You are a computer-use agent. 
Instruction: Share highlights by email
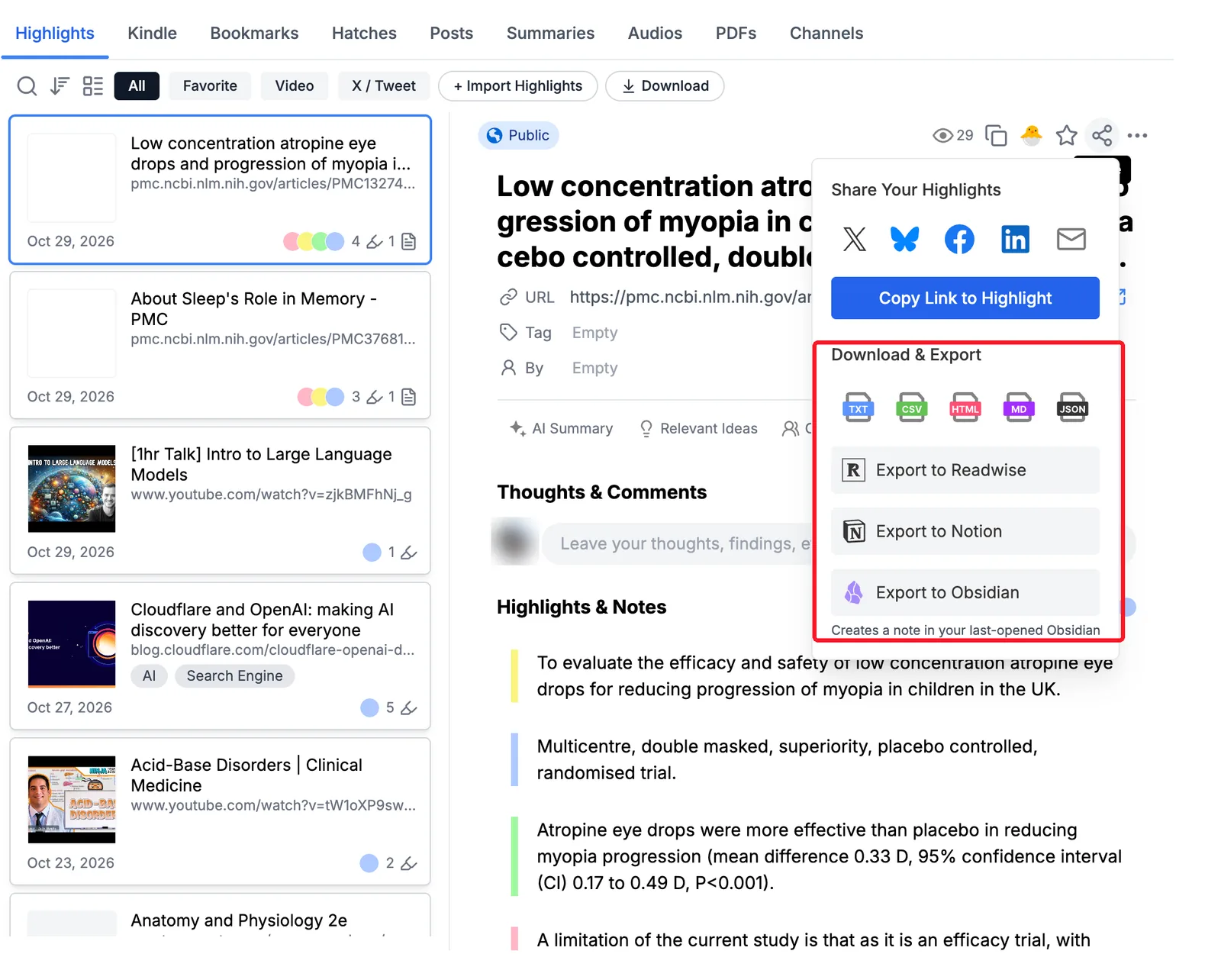tap(1071, 239)
